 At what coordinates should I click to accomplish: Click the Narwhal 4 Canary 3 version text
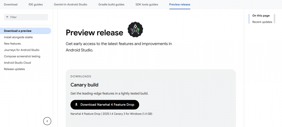(111, 114)
